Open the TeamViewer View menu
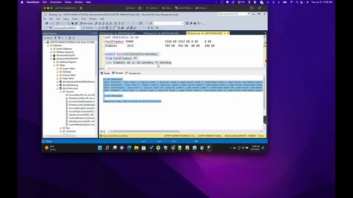Screen dimensions: 353x198 [167, 8]
